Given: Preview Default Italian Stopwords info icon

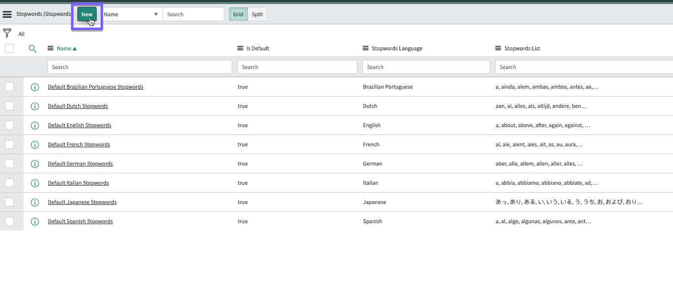Looking at the screenshot, I should pyautogui.click(x=35, y=183).
